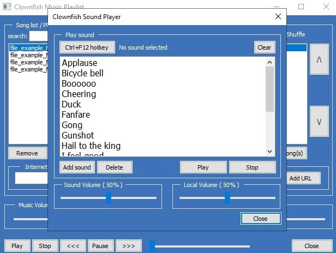Select fourth file_example song in playlist
This screenshot has width=336, height=253.
click(x=28, y=69)
